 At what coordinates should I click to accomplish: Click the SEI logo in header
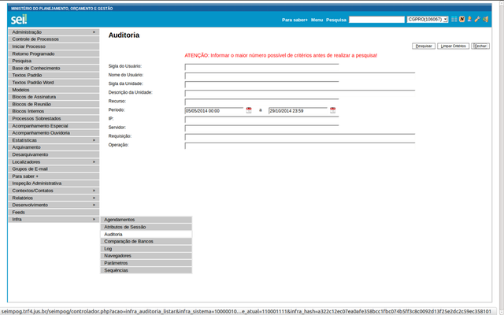18,18
